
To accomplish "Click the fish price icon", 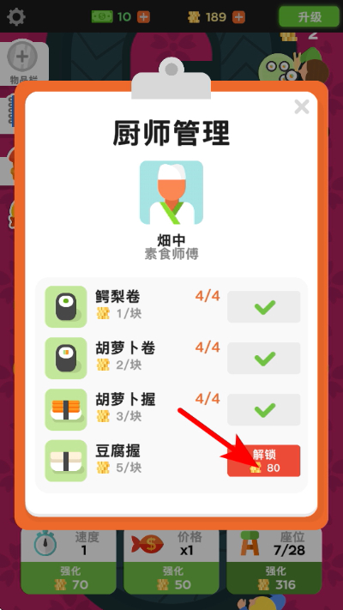I will click(147, 544).
